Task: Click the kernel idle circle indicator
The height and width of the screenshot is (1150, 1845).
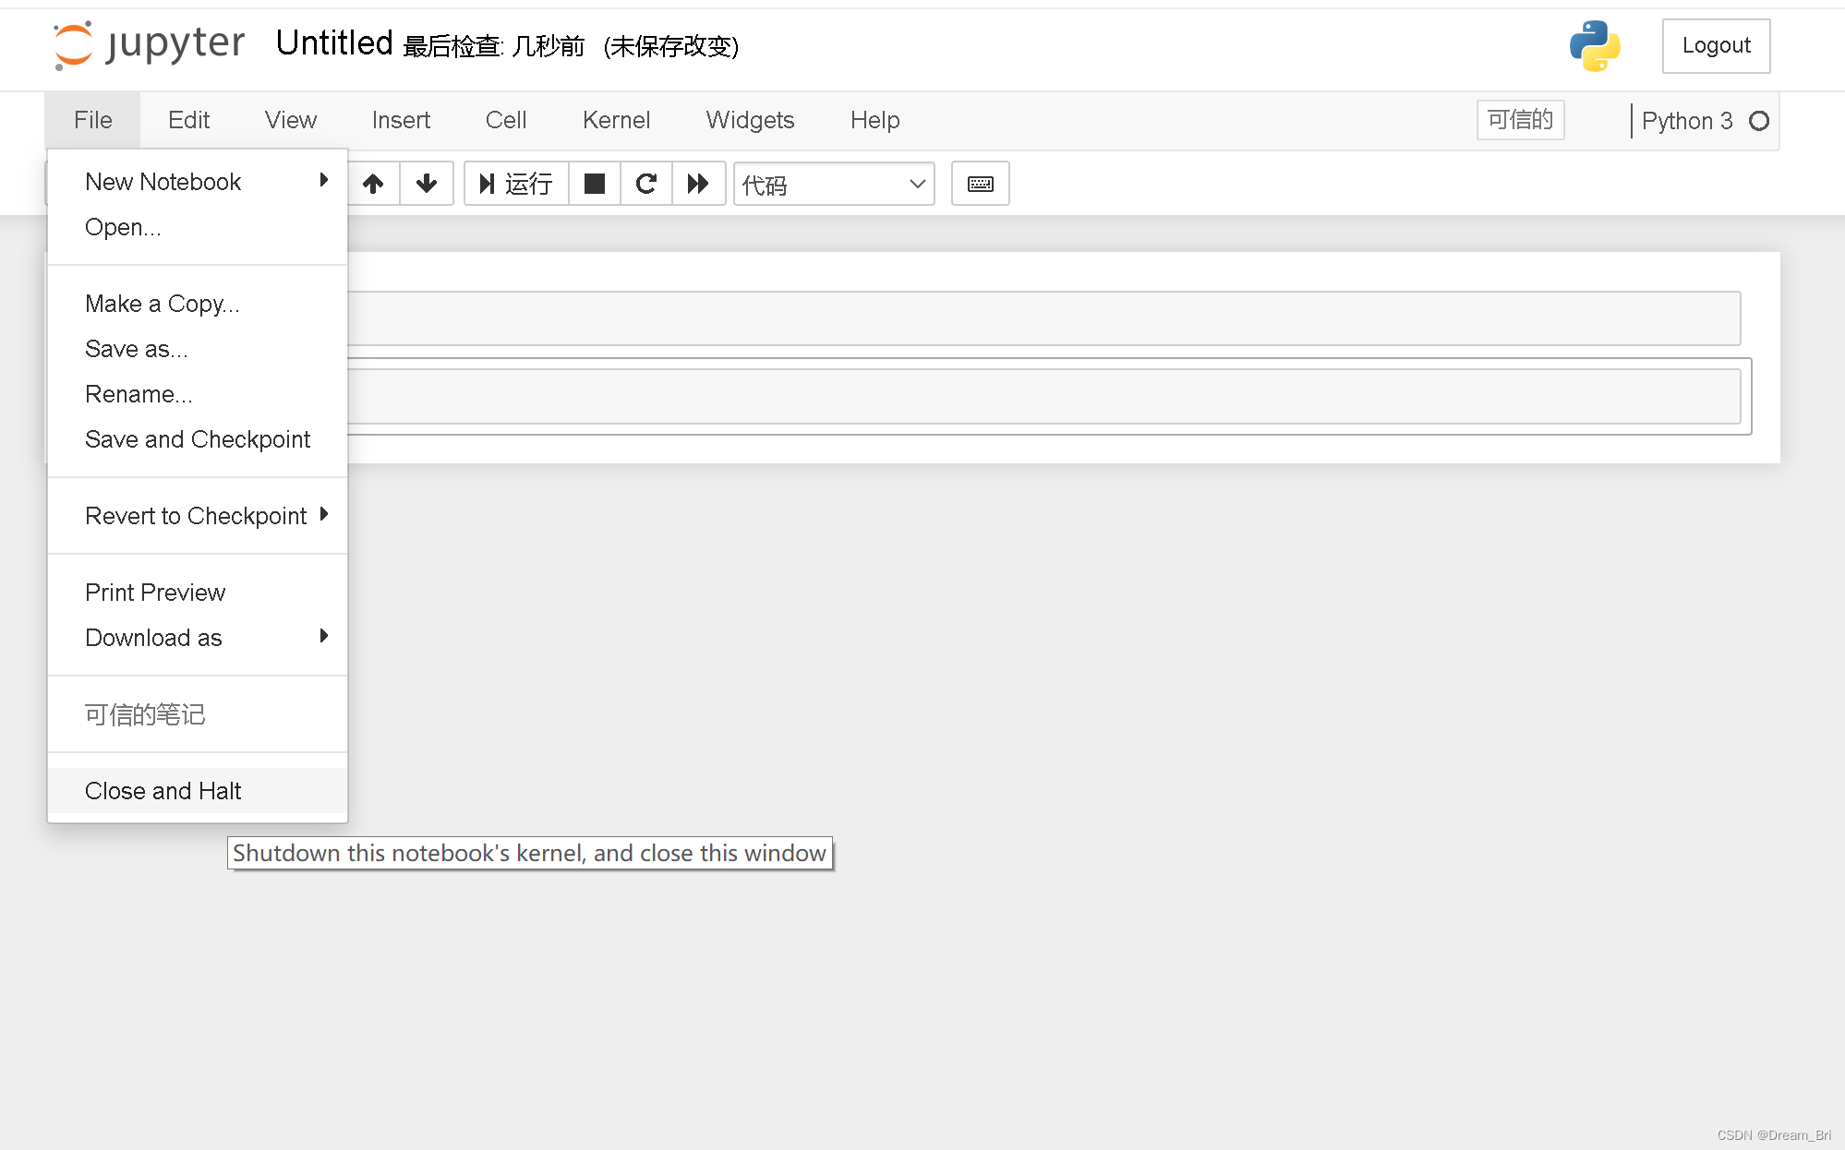Action: tap(1759, 121)
